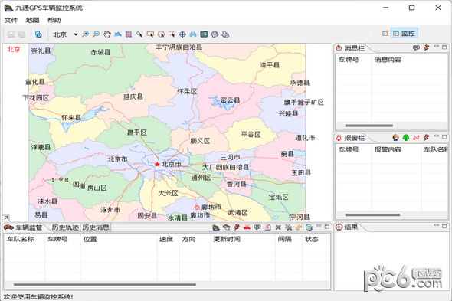Select the polygon selection tool
The height and width of the screenshot is (301, 452).
pos(172,34)
